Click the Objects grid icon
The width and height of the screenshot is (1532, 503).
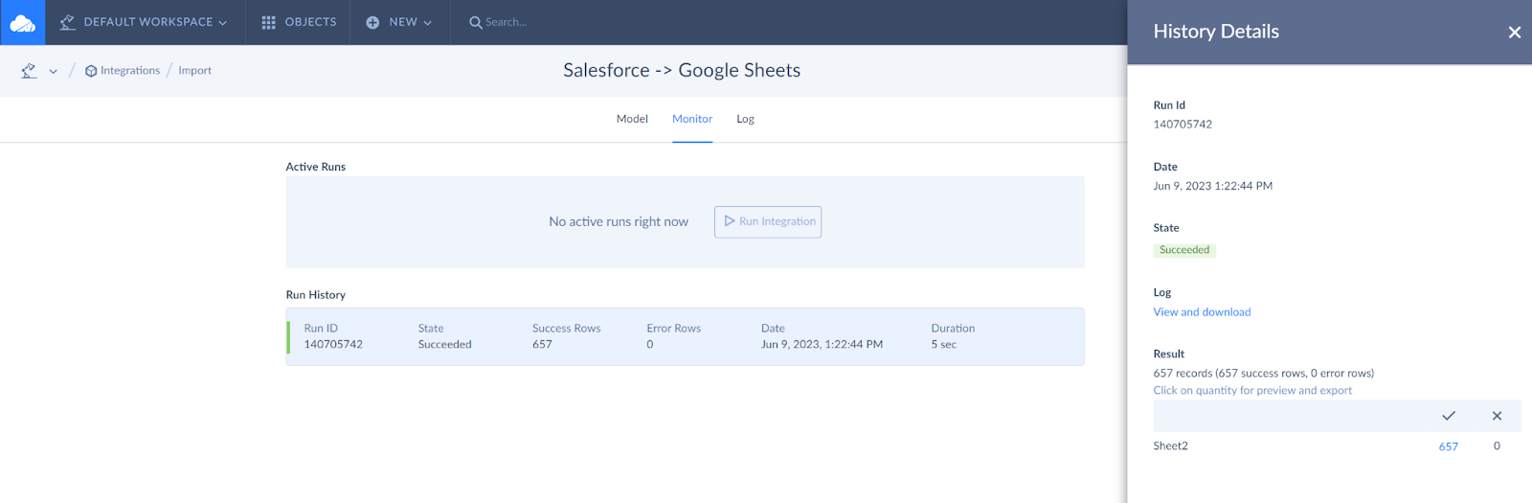point(268,22)
